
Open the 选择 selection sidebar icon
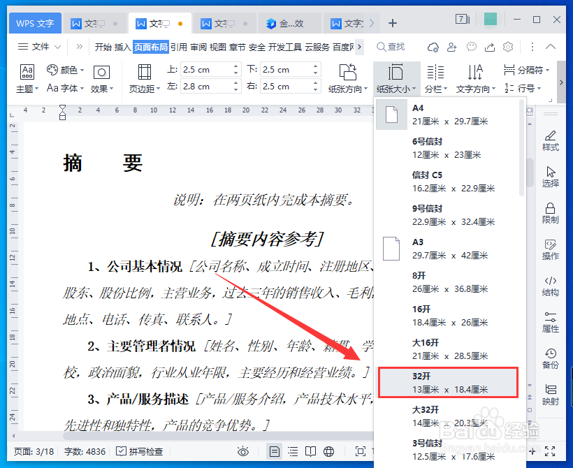click(x=551, y=177)
